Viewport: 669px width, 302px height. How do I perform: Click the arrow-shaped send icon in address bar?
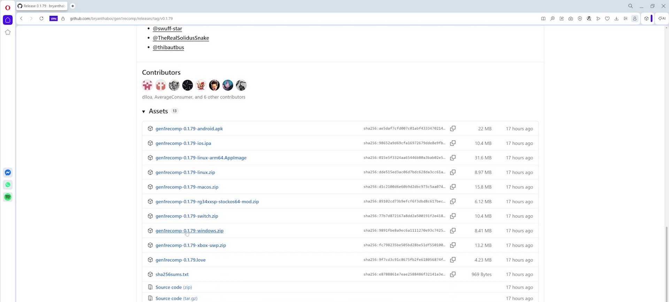coord(598,18)
